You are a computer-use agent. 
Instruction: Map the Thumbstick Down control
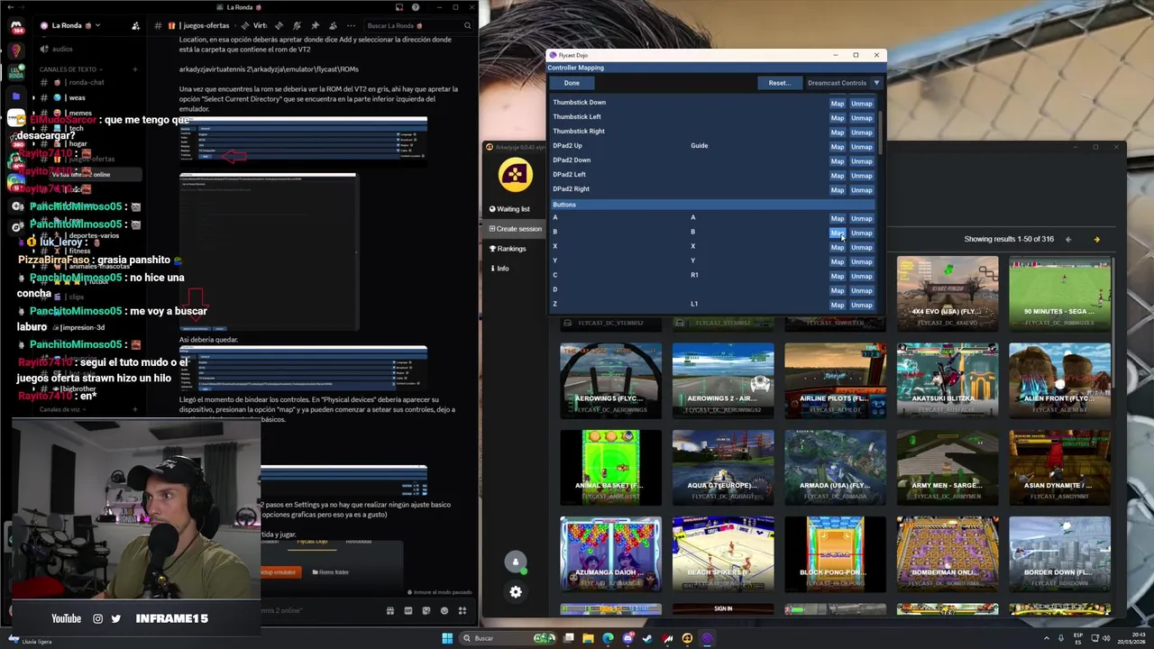[838, 104]
